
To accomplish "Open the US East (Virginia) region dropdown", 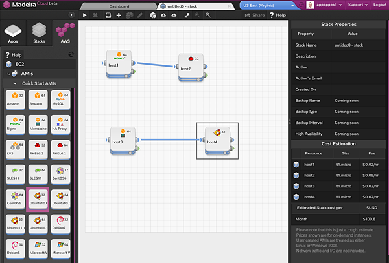I will tap(268, 5).
